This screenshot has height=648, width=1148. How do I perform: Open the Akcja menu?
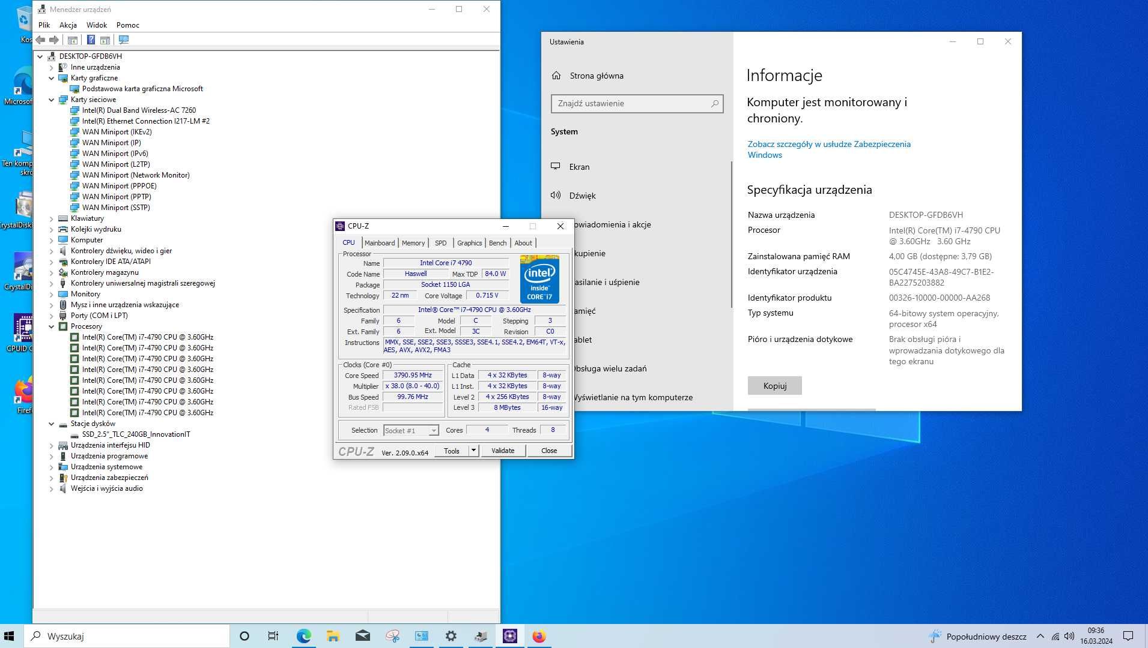point(68,25)
